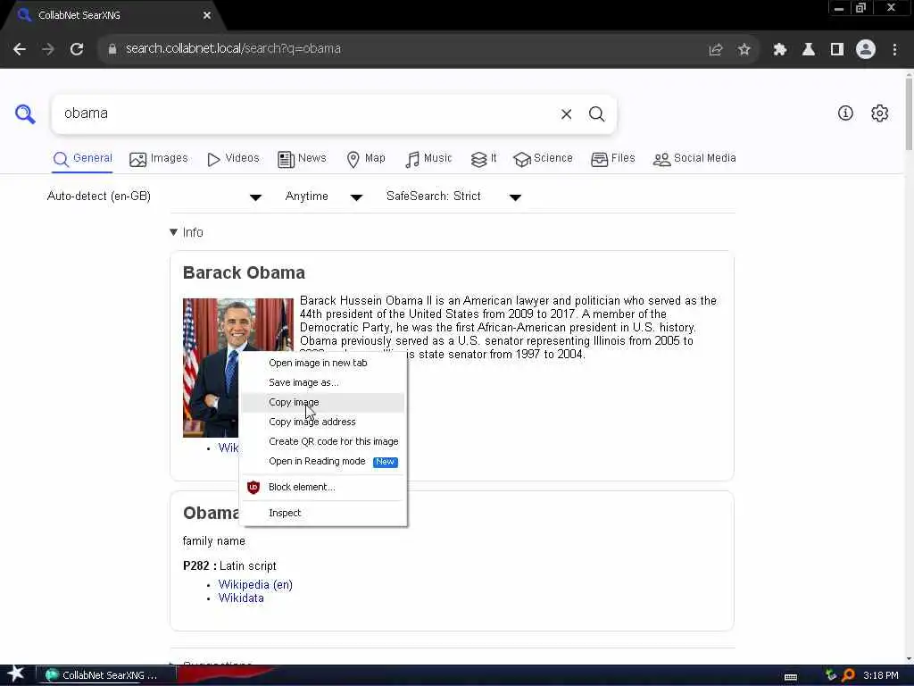The image size is (914, 686).
Task: Choose Save image as...
Action: (323, 382)
